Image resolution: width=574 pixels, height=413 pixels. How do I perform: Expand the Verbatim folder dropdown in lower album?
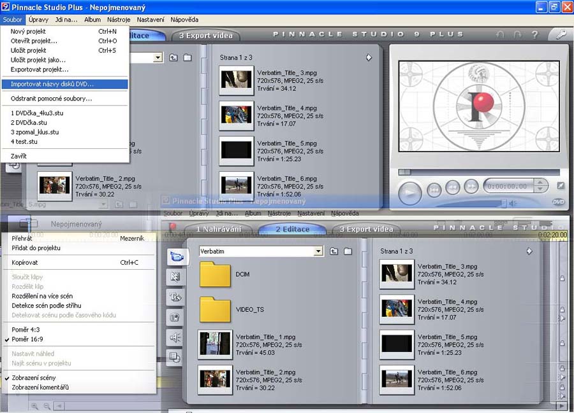(x=318, y=251)
